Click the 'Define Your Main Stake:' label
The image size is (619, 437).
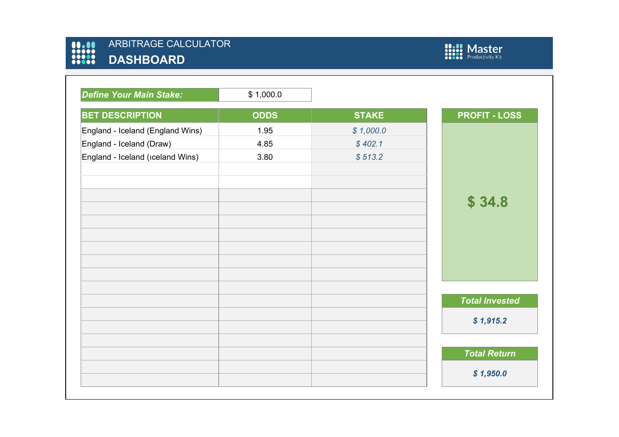tap(150, 95)
